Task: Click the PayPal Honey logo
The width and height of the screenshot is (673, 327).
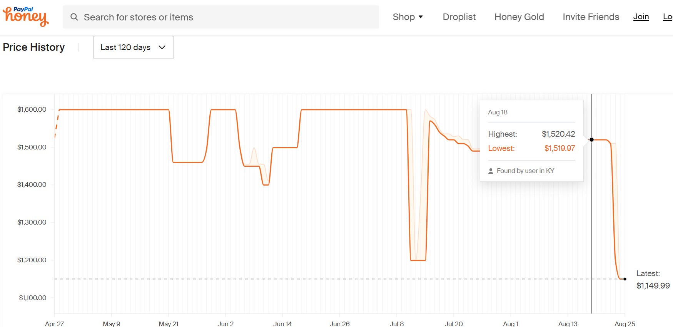Action: point(26,16)
